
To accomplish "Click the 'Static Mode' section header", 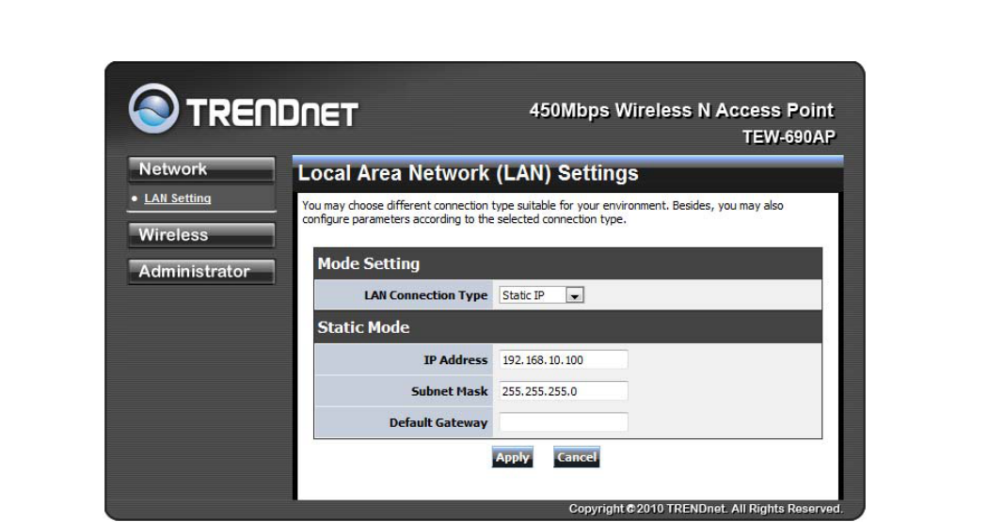I will pos(567,327).
